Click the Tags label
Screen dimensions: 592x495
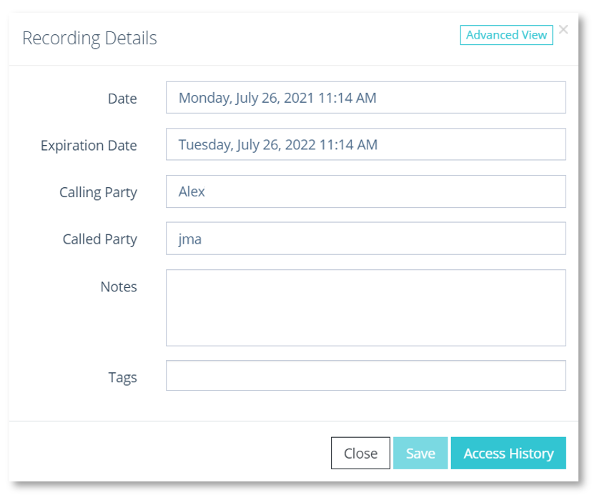123,377
